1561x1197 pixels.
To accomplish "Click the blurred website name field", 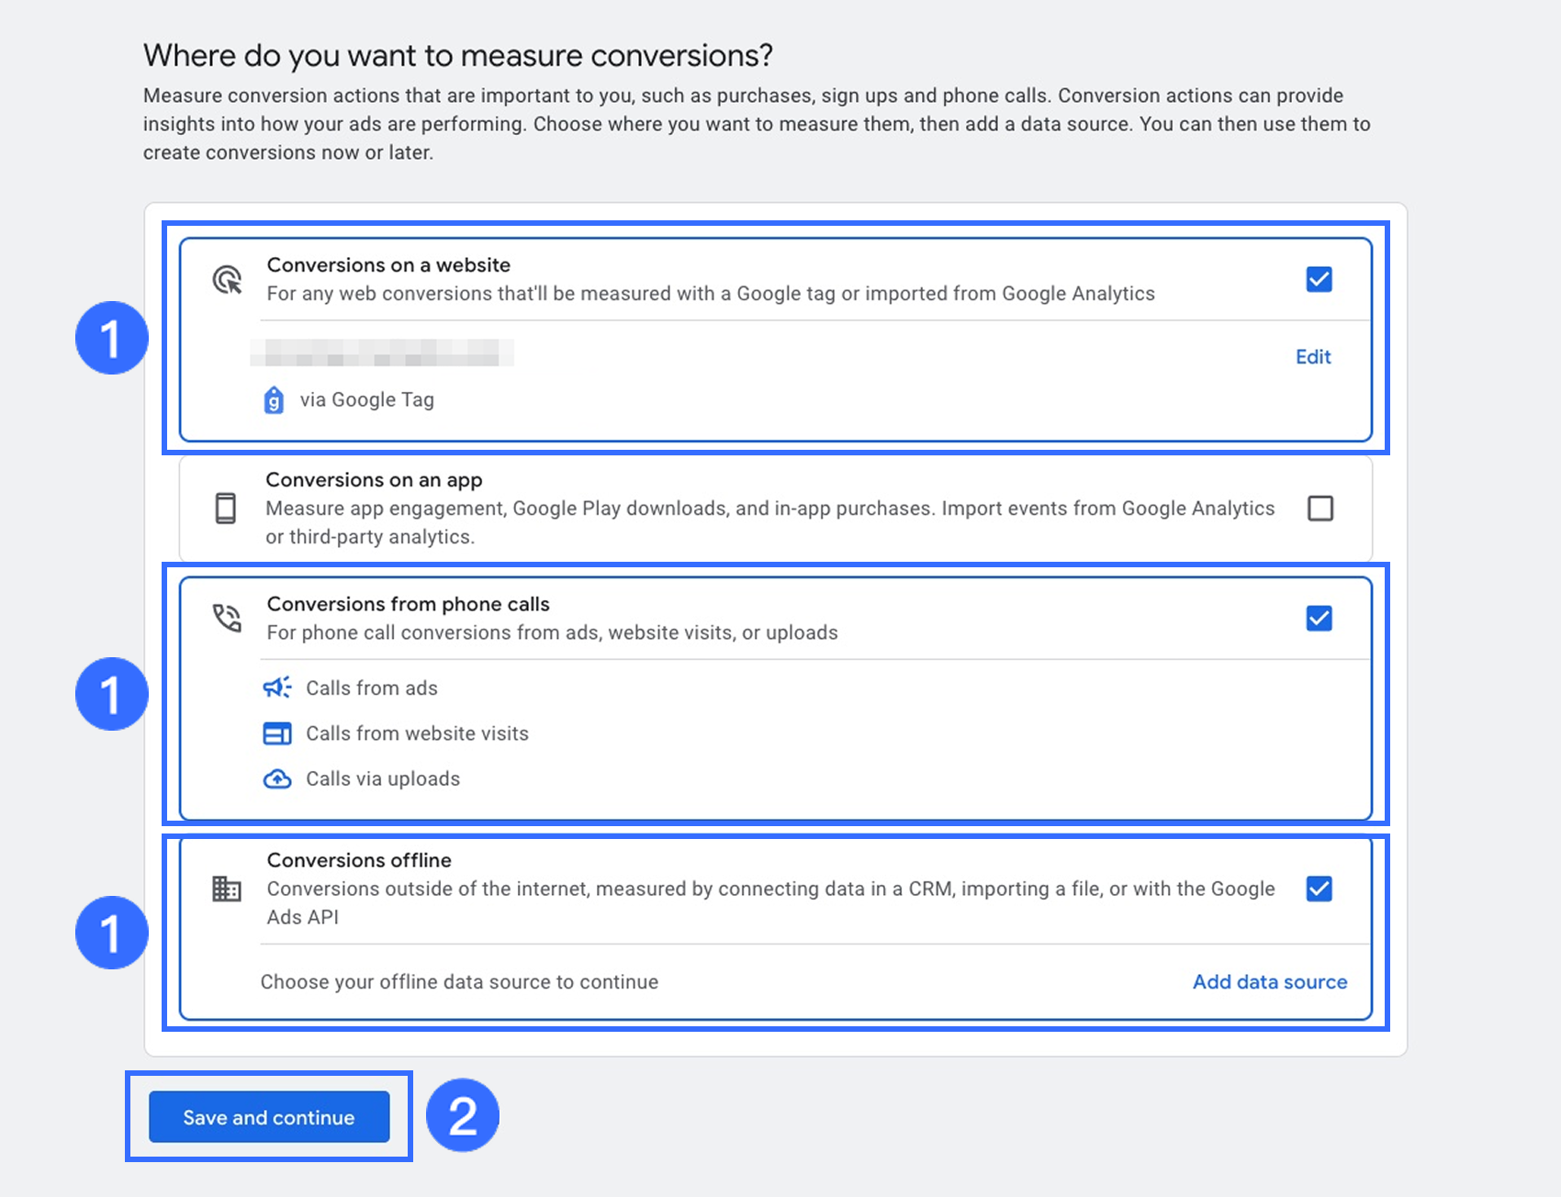I will (381, 352).
